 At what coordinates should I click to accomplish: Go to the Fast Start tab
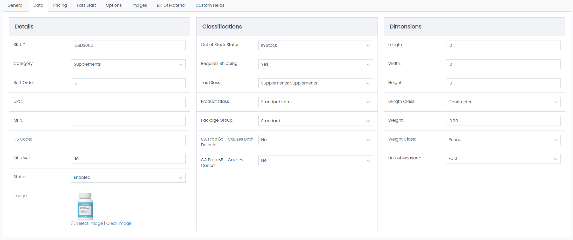point(86,5)
